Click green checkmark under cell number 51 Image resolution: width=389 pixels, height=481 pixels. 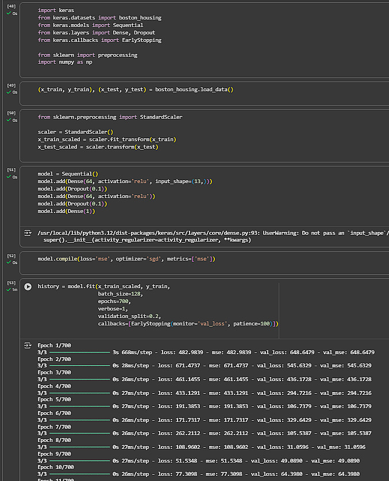coord(9,177)
